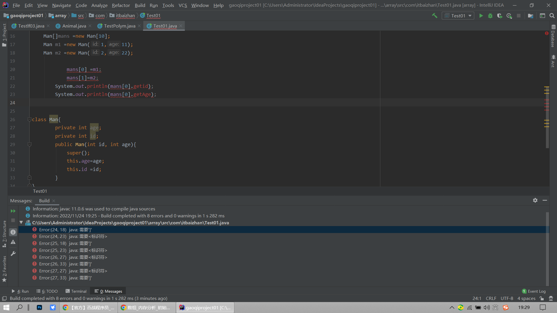Run Test01 with green play button

click(481, 16)
